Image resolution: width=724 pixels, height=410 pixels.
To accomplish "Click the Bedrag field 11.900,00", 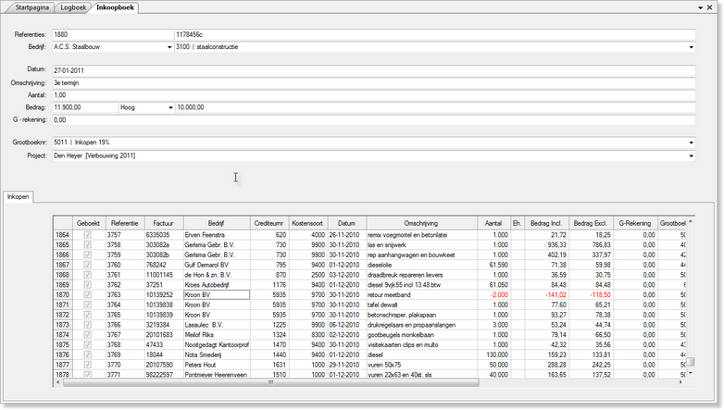I will coord(85,107).
